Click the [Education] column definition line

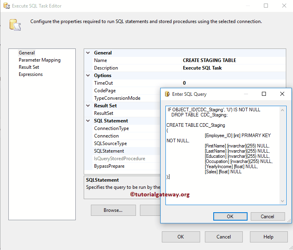pos(237,156)
